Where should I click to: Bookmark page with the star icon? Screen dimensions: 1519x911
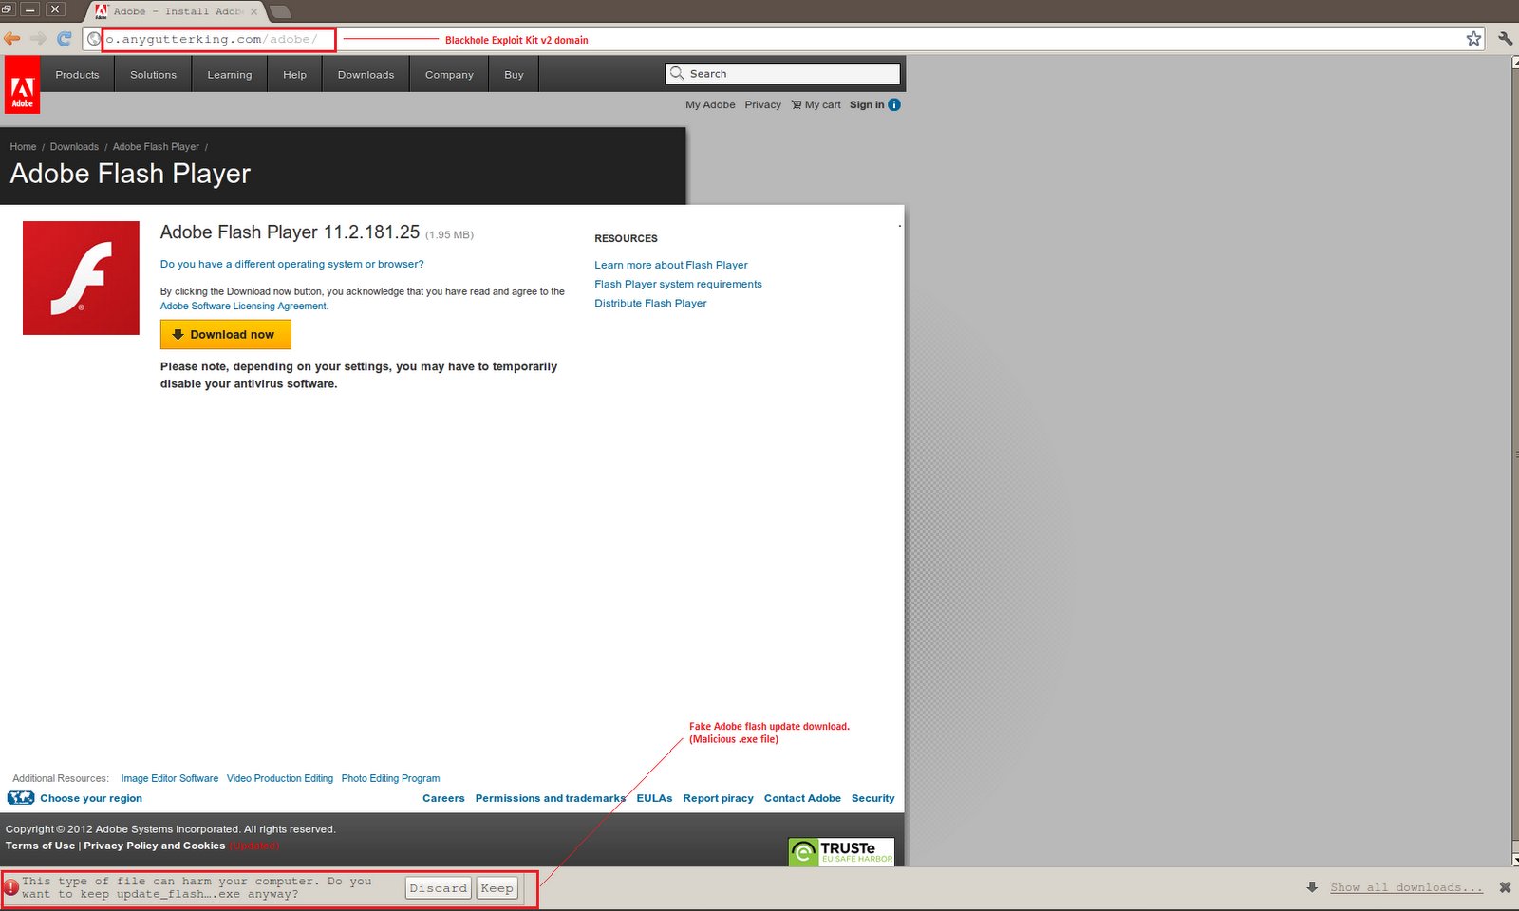click(1473, 39)
